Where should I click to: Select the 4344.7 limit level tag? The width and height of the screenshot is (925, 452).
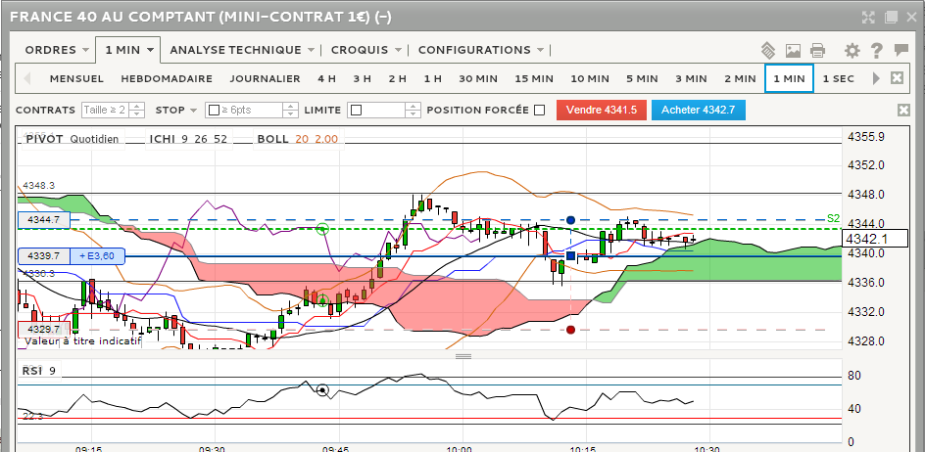(x=44, y=220)
